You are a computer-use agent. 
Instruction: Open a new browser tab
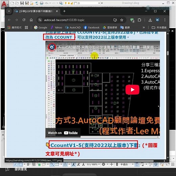[x=64, y=11]
